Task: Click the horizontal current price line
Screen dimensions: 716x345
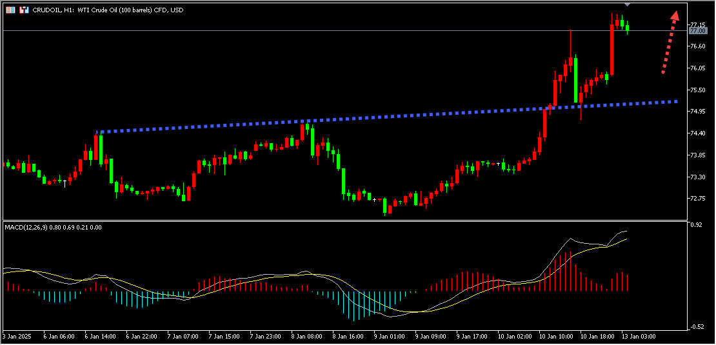Action: tap(323, 31)
